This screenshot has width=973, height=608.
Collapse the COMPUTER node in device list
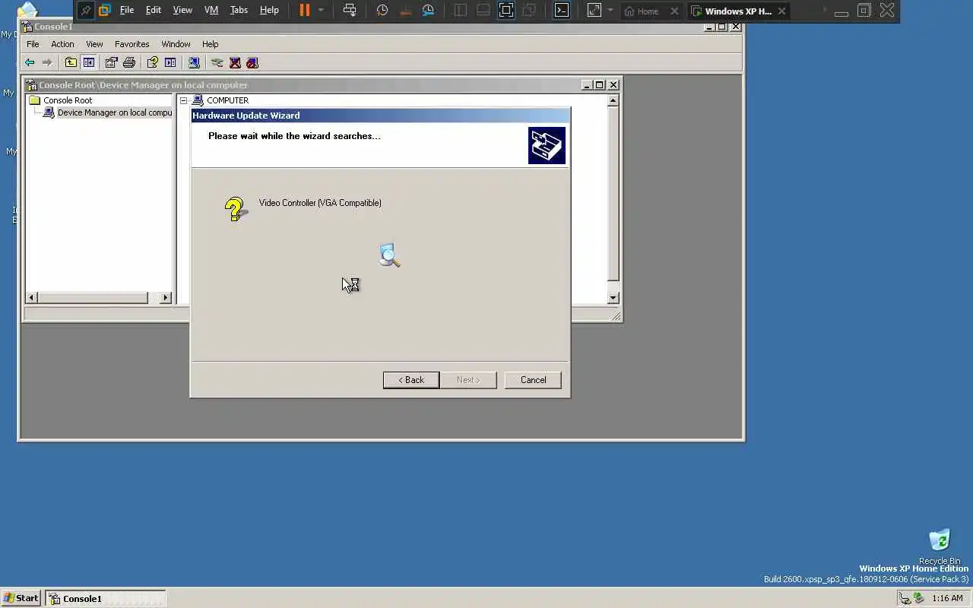coord(183,100)
